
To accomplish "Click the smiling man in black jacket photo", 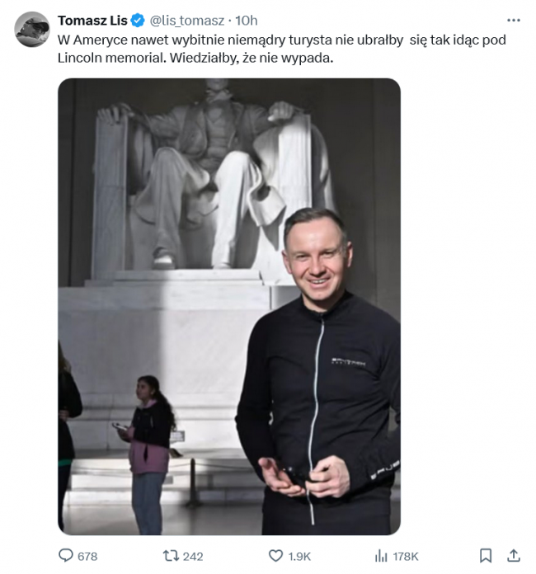I will click(317, 372).
